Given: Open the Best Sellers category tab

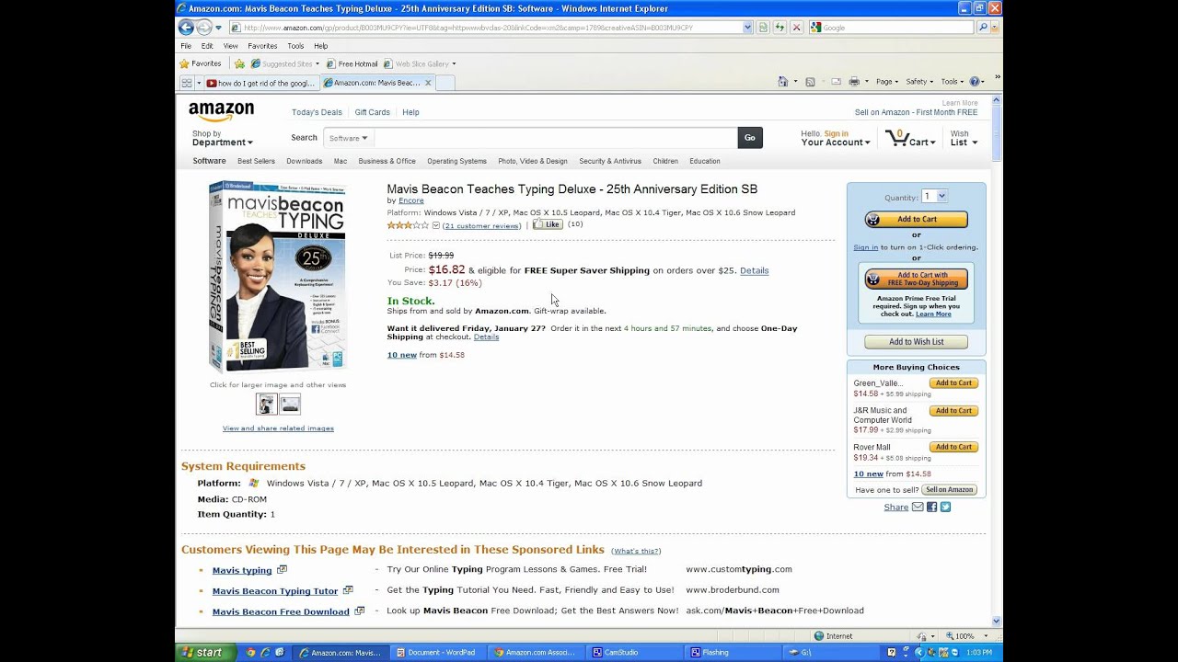Looking at the screenshot, I should click(x=256, y=161).
